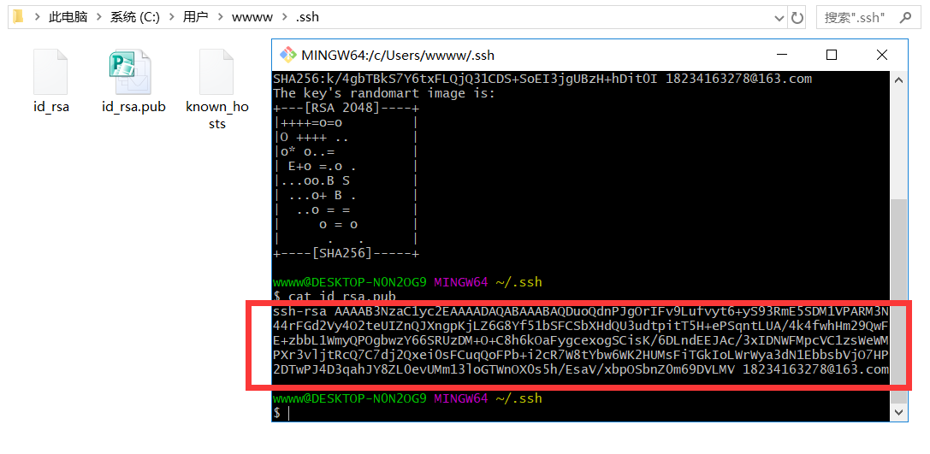Expand chevron after 用户 breadcrumb
The height and width of the screenshot is (454, 930).
(x=220, y=17)
